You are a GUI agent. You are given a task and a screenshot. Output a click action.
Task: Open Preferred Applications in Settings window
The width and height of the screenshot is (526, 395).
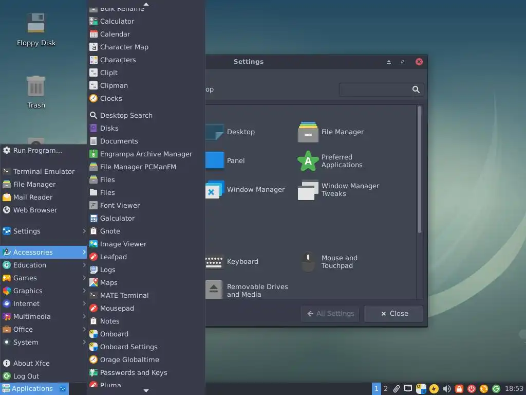tap(330, 161)
